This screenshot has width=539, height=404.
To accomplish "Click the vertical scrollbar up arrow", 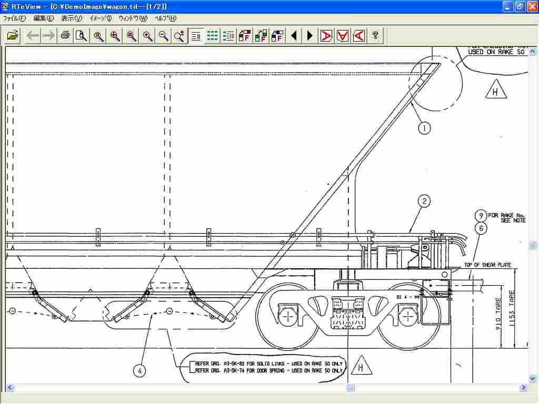I will pyautogui.click(x=533, y=52).
